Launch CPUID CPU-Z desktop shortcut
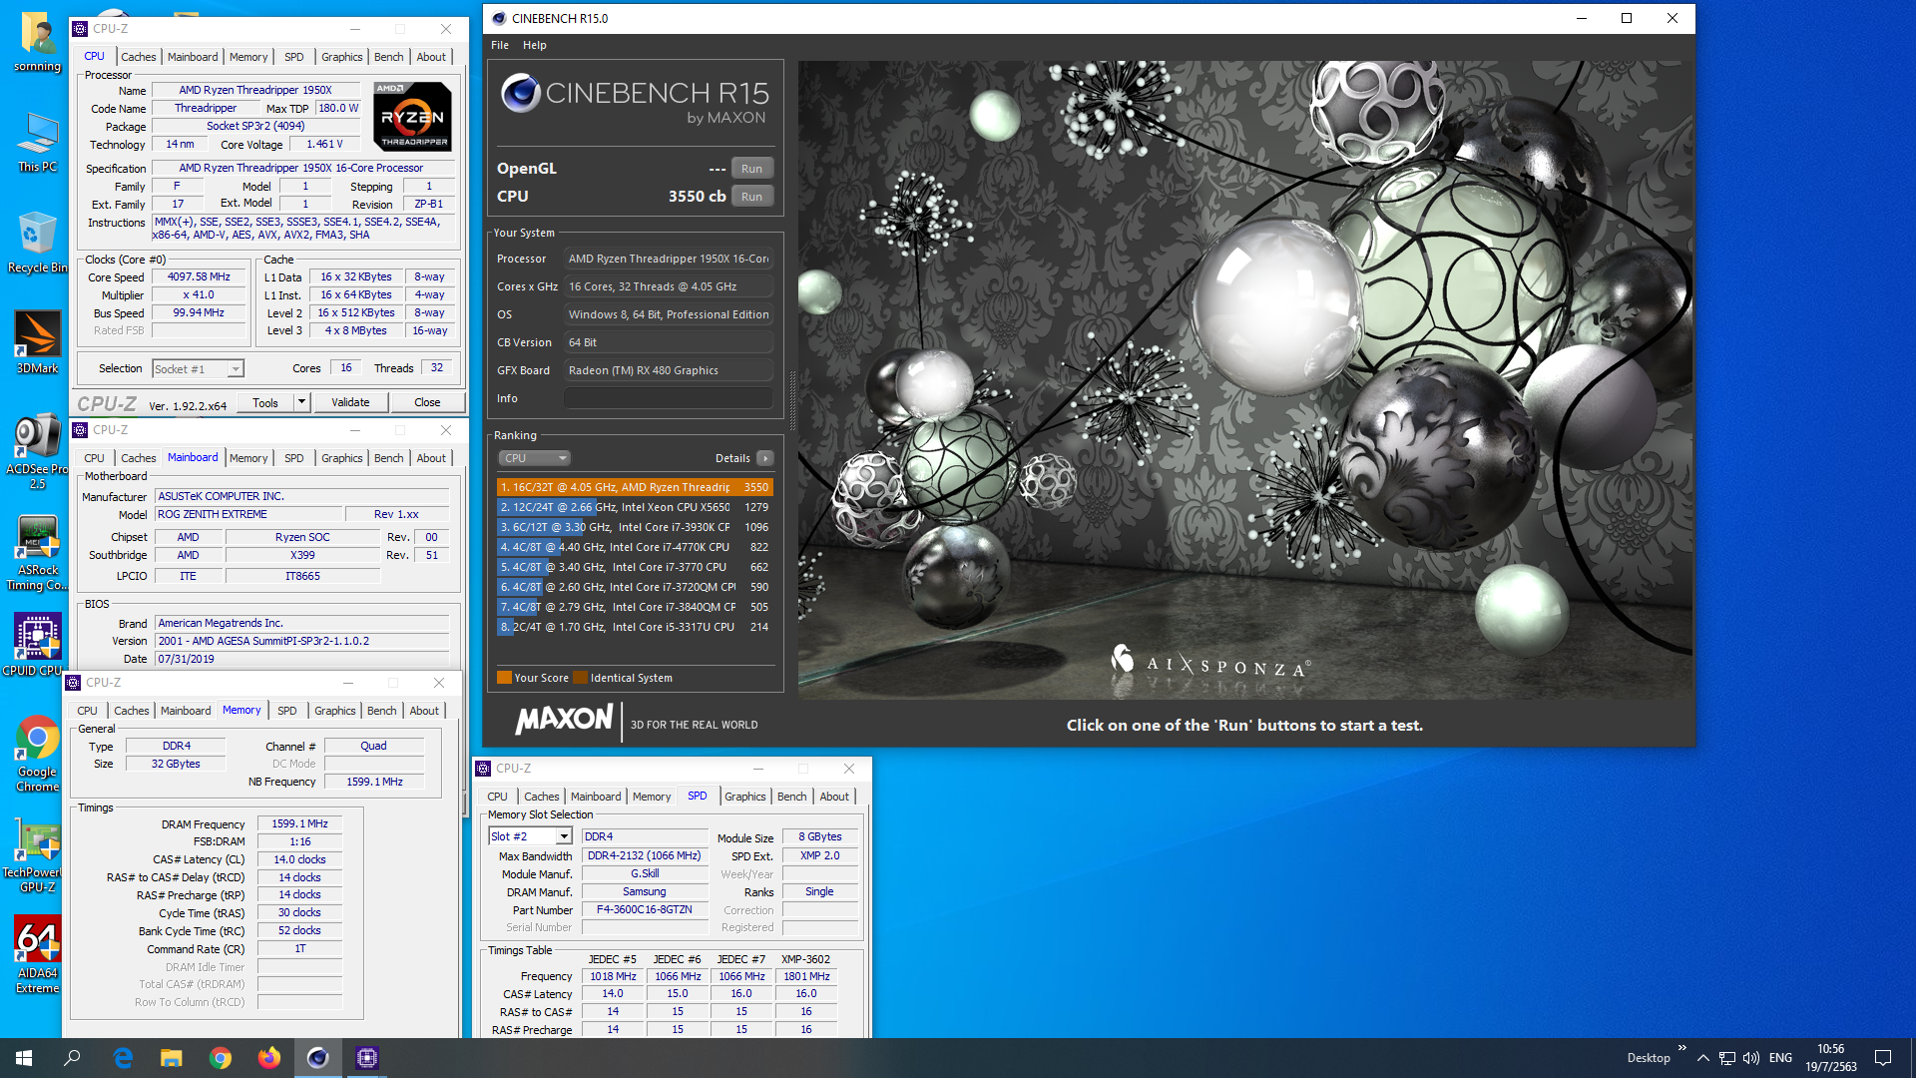Image resolution: width=1916 pixels, height=1078 pixels. [36, 645]
